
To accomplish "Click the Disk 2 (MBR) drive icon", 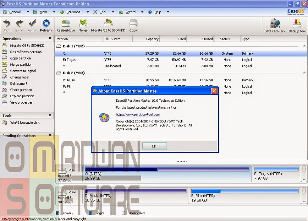I will point(58,73).
